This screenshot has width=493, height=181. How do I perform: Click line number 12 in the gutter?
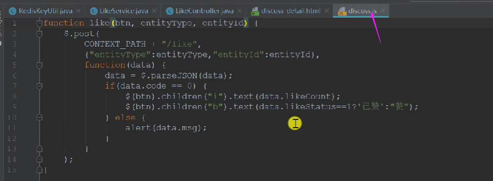tap(12, 138)
